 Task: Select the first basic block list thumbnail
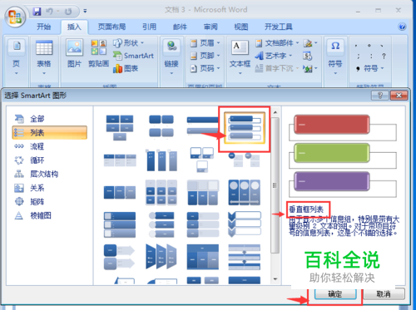click(x=120, y=128)
